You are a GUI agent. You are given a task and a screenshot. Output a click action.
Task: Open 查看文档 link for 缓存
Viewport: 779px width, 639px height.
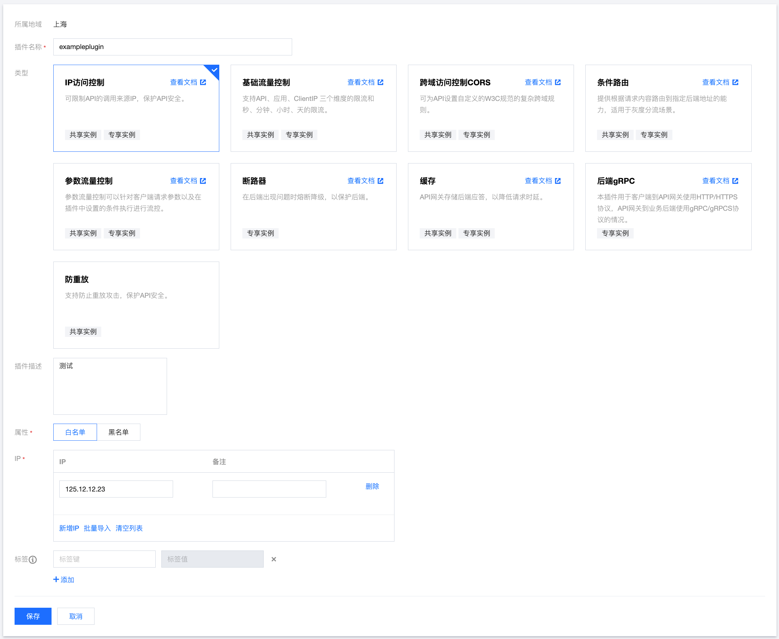pyautogui.click(x=538, y=181)
